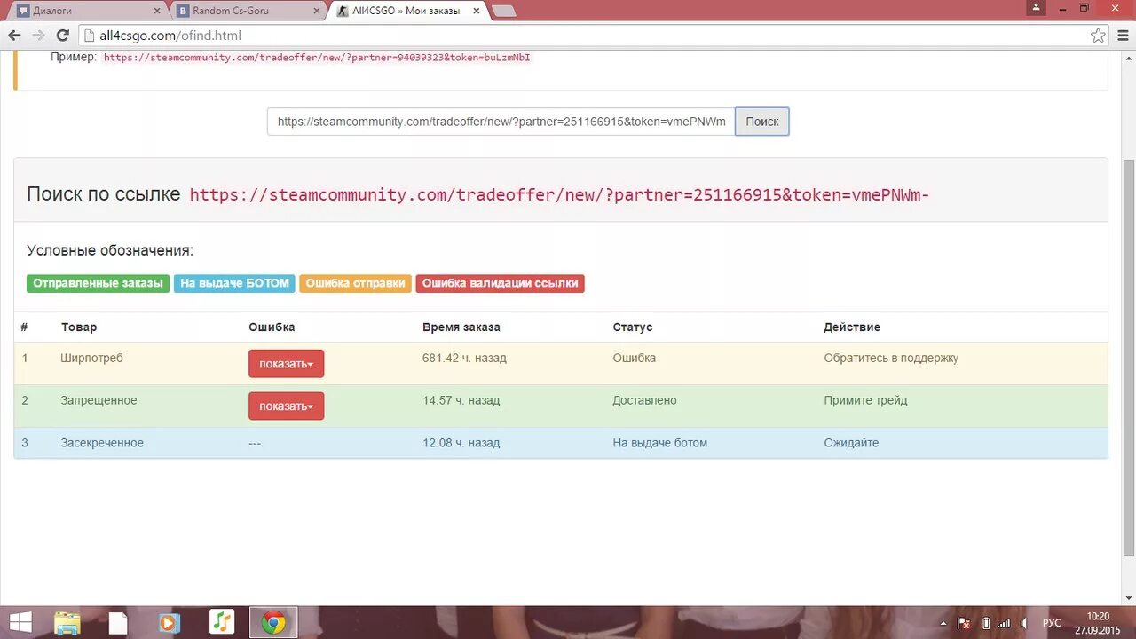Select the Запрещенное item cell
1136x639 pixels.
[99, 400]
